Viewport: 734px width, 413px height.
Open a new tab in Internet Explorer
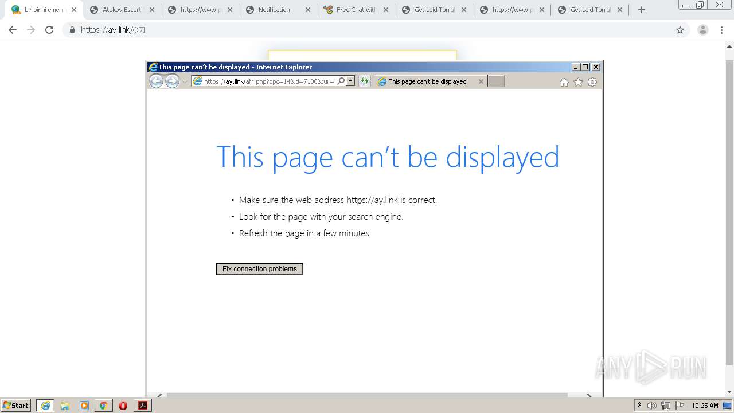(x=496, y=81)
